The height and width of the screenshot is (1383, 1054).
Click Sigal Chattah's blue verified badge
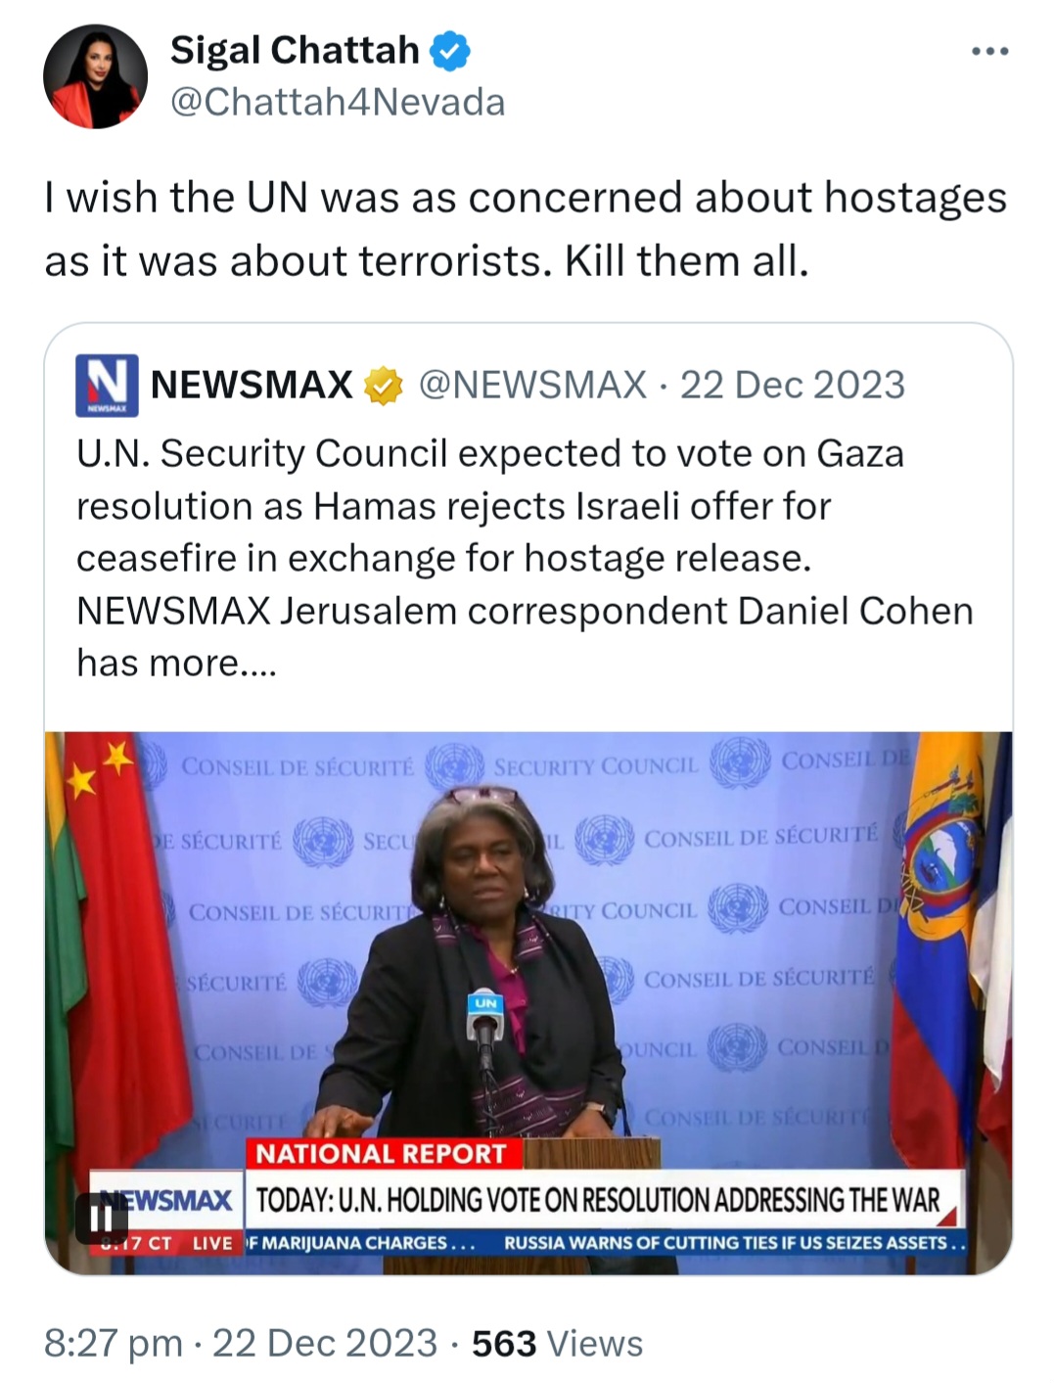point(450,51)
